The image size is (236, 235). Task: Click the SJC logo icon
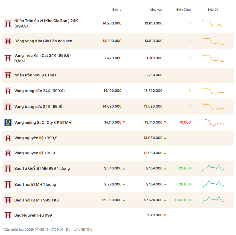(x=8, y=122)
